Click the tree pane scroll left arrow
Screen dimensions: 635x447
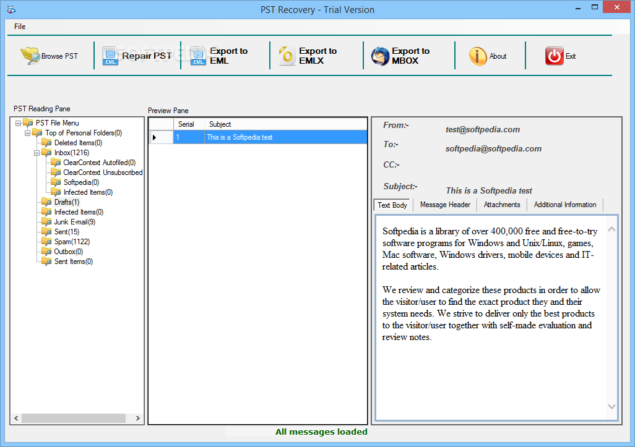[x=16, y=419]
